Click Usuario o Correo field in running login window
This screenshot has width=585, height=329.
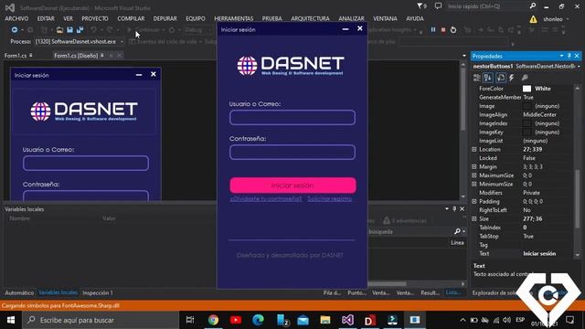tap(292, 118)
